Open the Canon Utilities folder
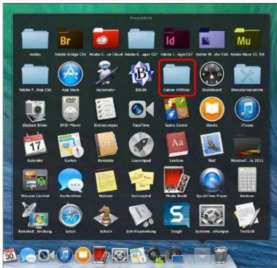The image size is (277, 268). click(x=176, y=74)
